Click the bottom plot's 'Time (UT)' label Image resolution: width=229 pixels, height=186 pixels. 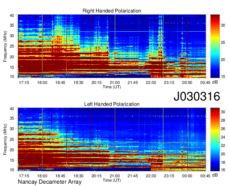(112, 180)
